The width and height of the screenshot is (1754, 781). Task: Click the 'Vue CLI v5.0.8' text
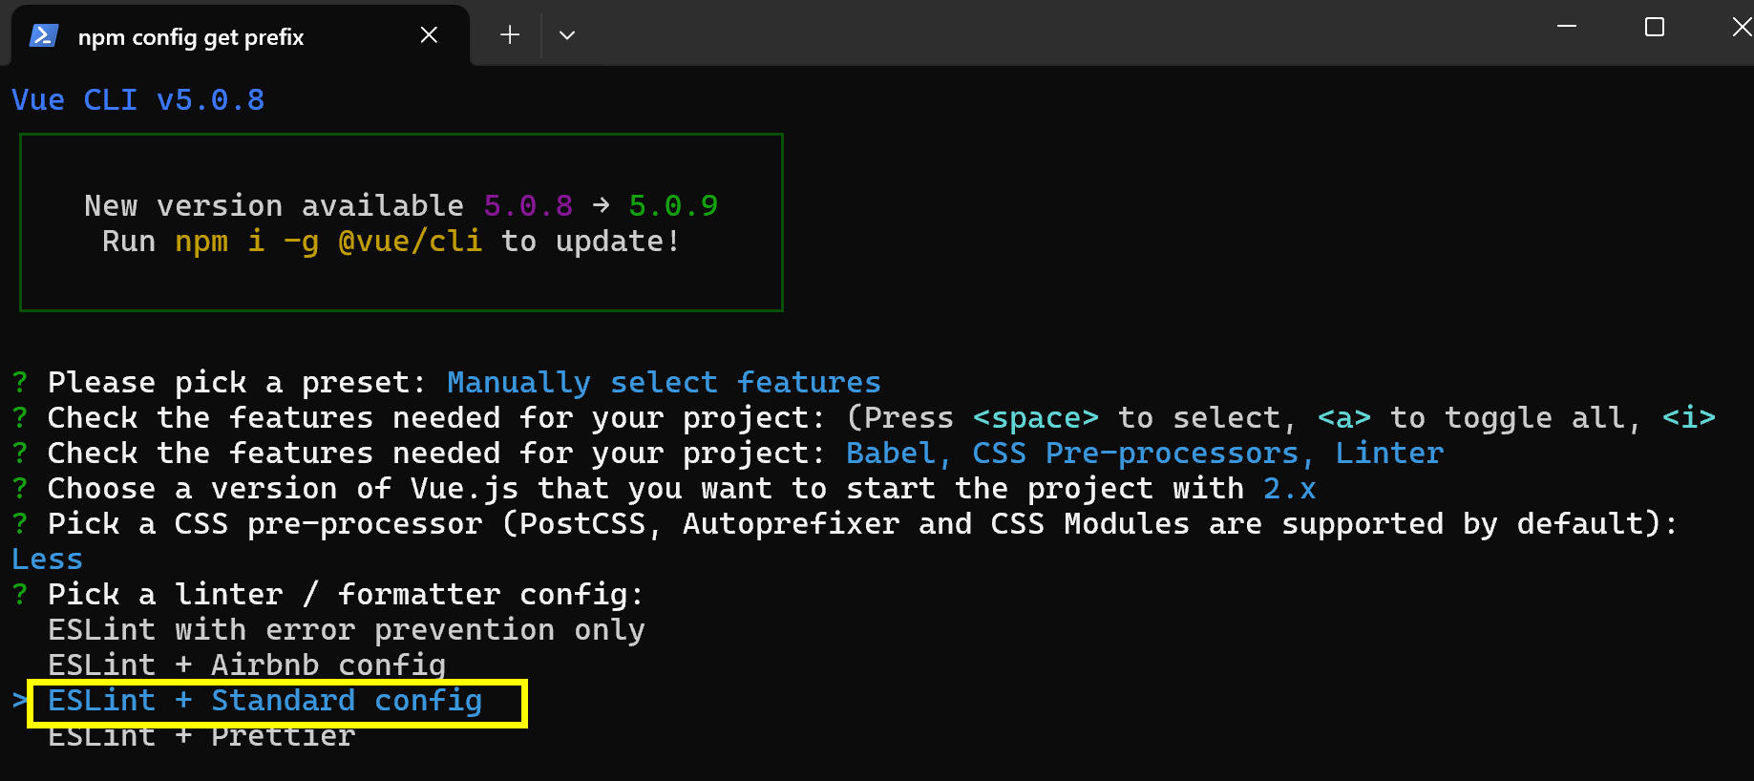[138, 100]
